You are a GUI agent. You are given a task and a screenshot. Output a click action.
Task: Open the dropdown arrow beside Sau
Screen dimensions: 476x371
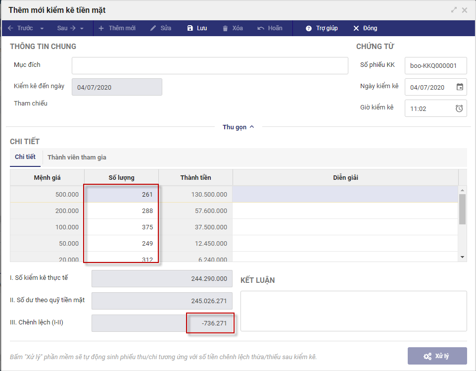click(82, 29)
